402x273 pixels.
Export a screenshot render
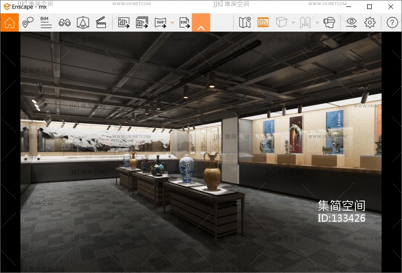(123, 23)
